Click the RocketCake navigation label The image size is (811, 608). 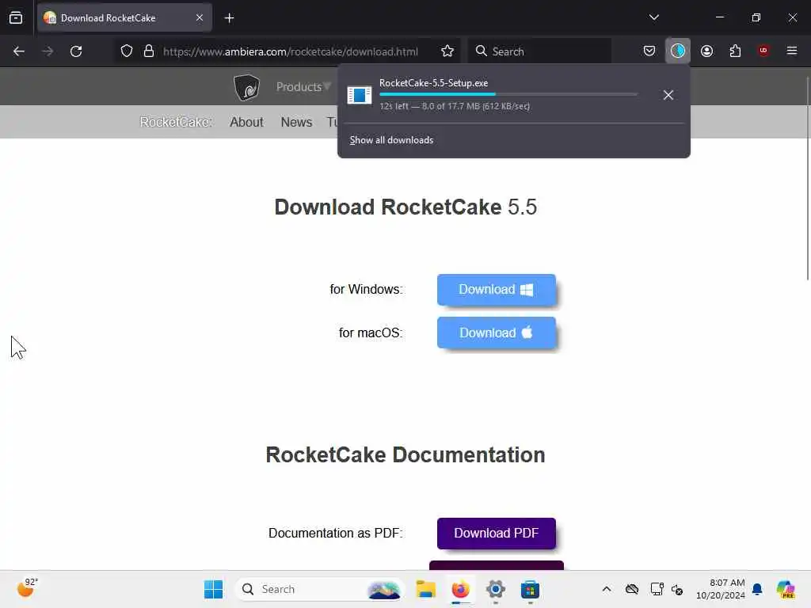point(176,122)
